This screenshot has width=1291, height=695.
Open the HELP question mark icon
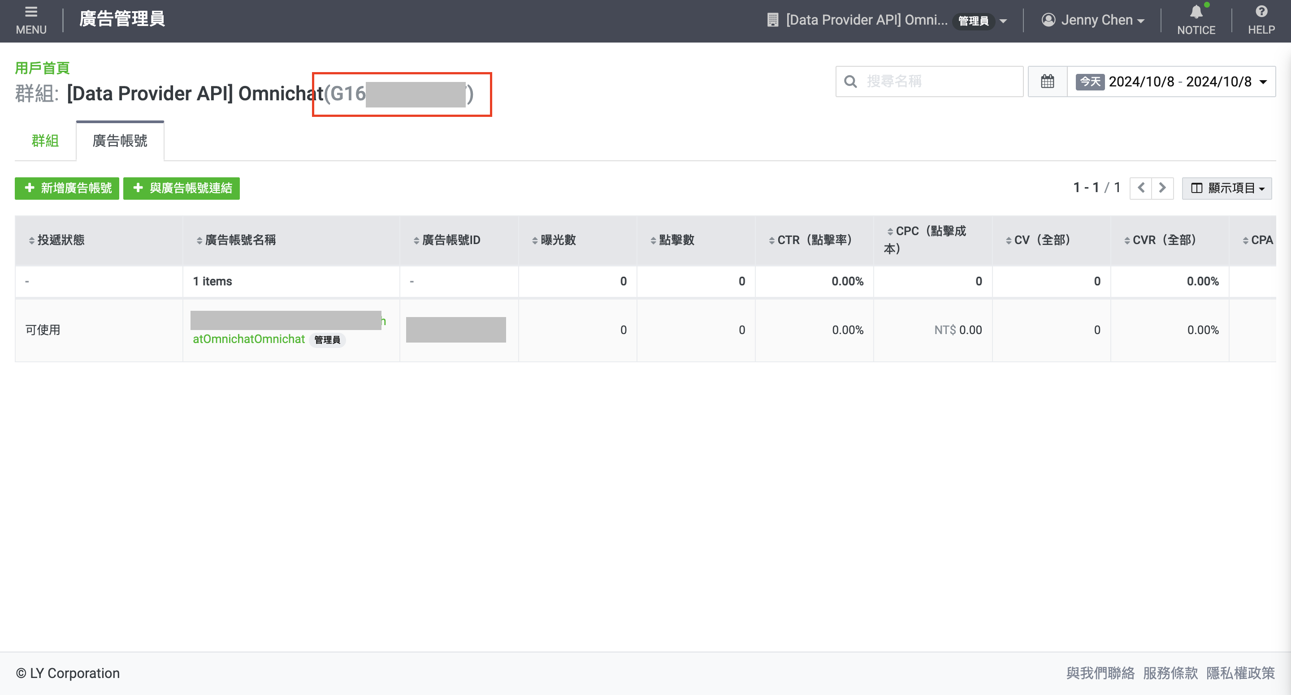(1261, 20)
